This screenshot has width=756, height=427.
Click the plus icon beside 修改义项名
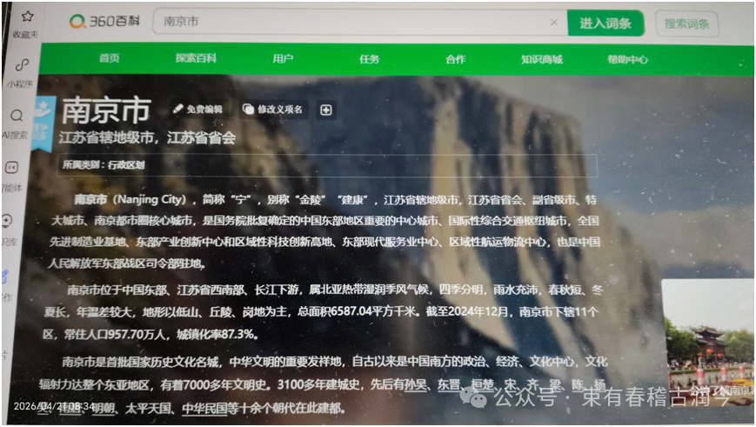tap(326, 110)
